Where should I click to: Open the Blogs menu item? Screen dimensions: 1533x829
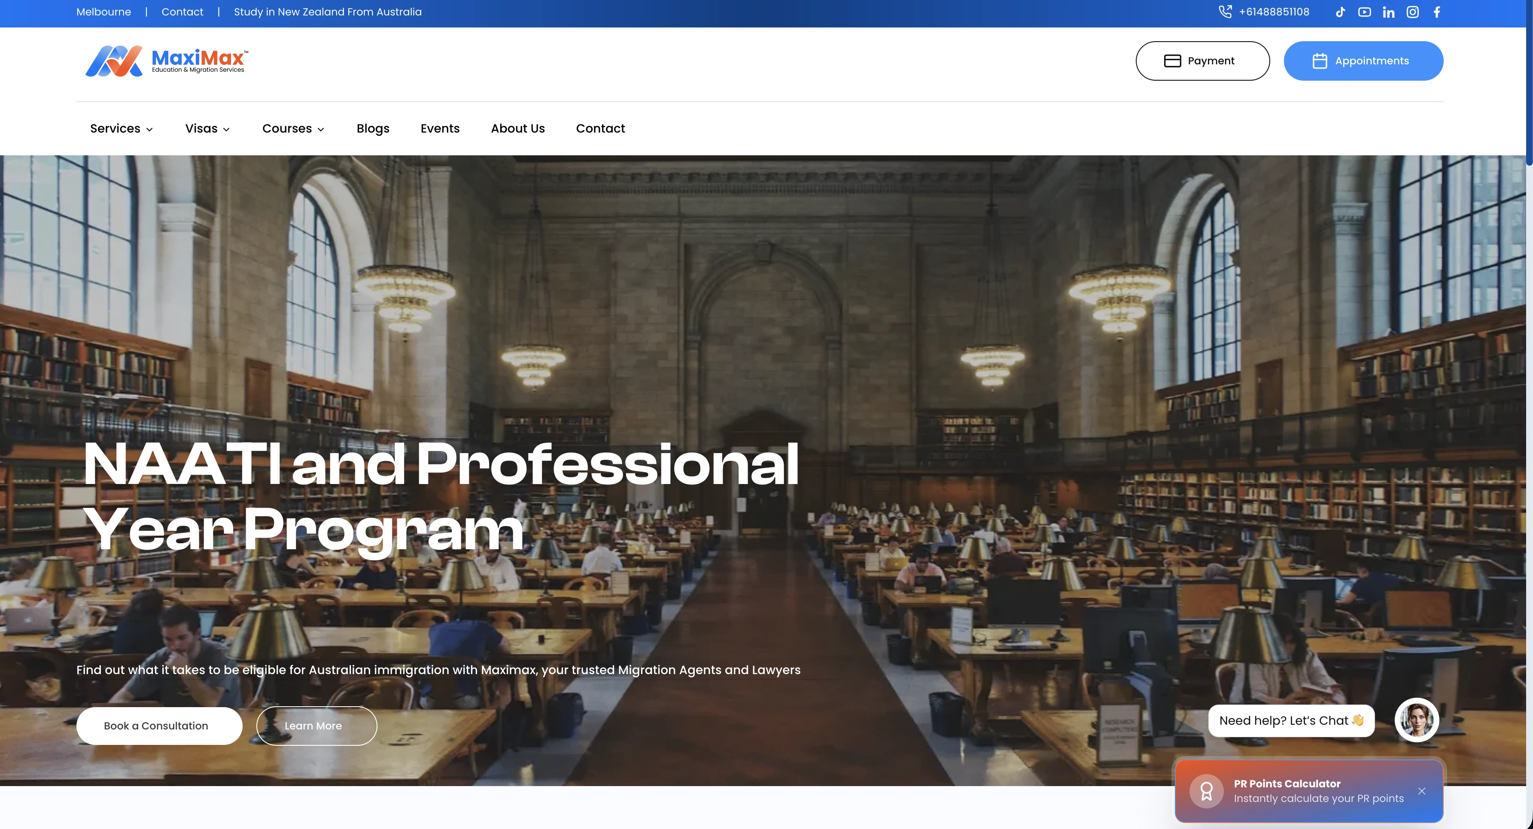(x=373, y=128)
